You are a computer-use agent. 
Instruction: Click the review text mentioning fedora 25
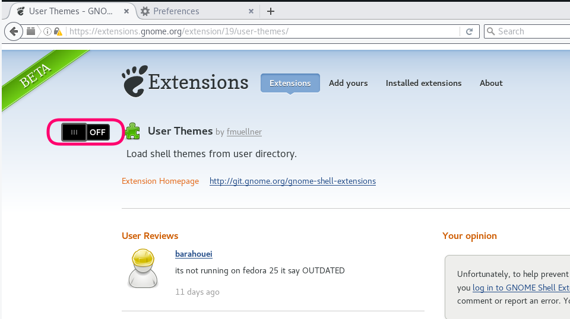(x=260, y=271)
